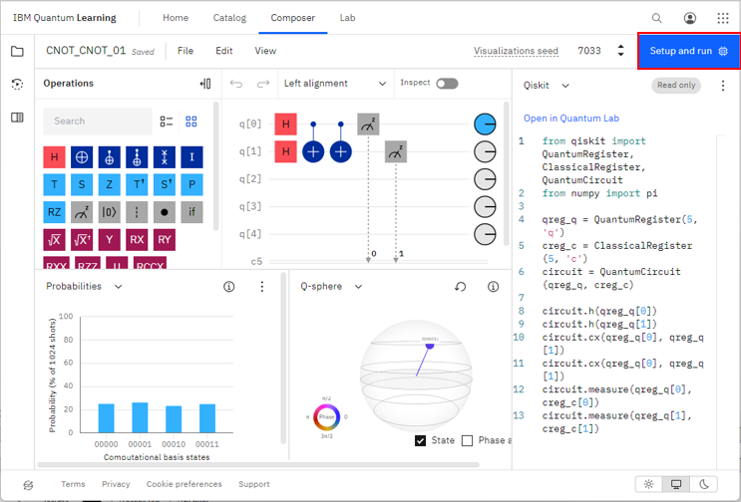Go to Catalog tab

point(229,18)
